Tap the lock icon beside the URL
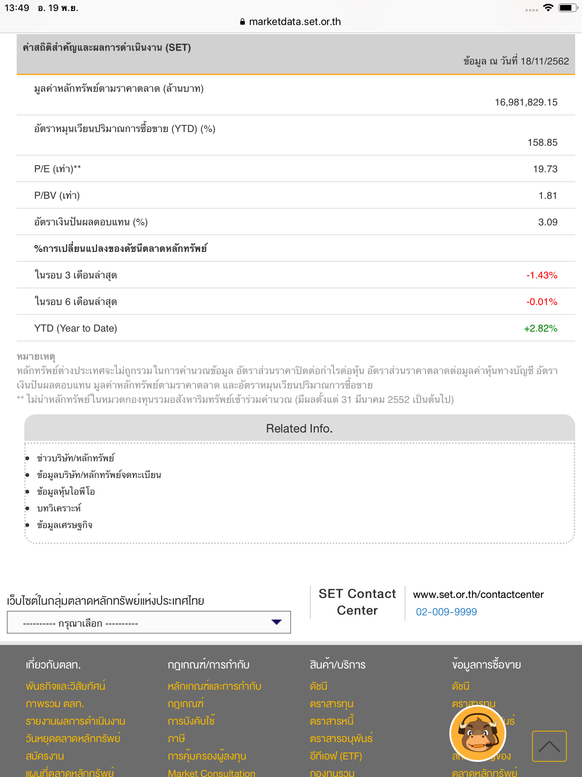The width and height of the screenshot is (582, 777). [x=242, y=22]
